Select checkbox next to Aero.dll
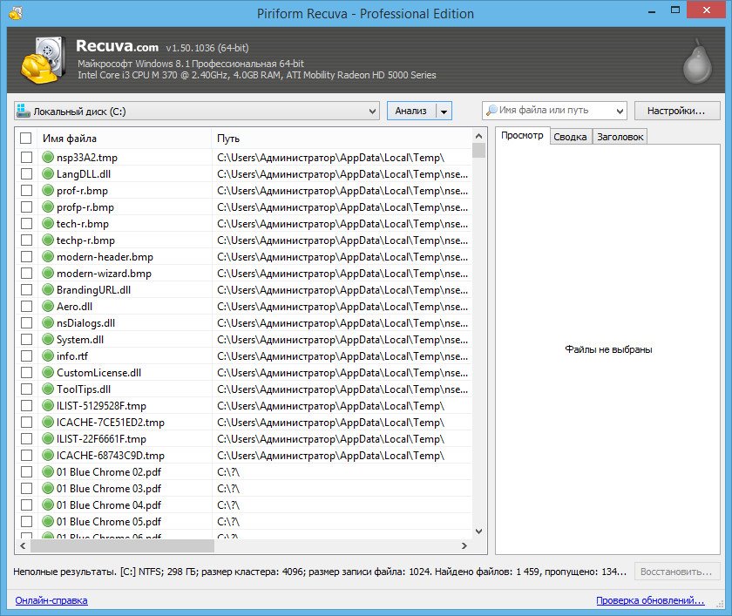This screenshot has height=616, width=732. point(27,306)
